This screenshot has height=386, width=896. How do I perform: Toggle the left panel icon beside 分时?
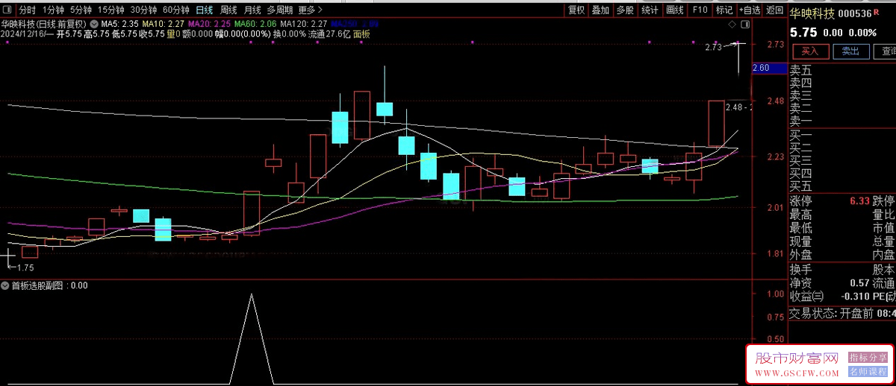pos(7,10)
